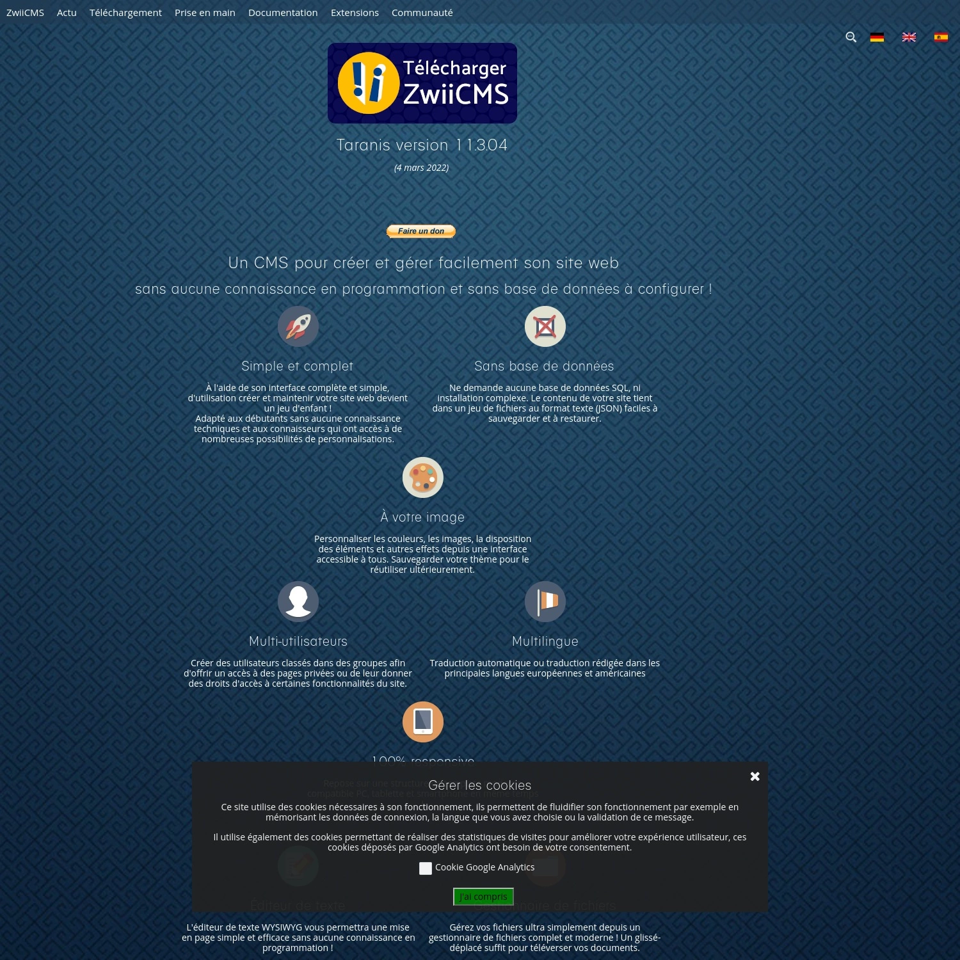Click the rocket icon above Simple et complet
The width and height of the screenshot is (960, 960).
(298, 326)
